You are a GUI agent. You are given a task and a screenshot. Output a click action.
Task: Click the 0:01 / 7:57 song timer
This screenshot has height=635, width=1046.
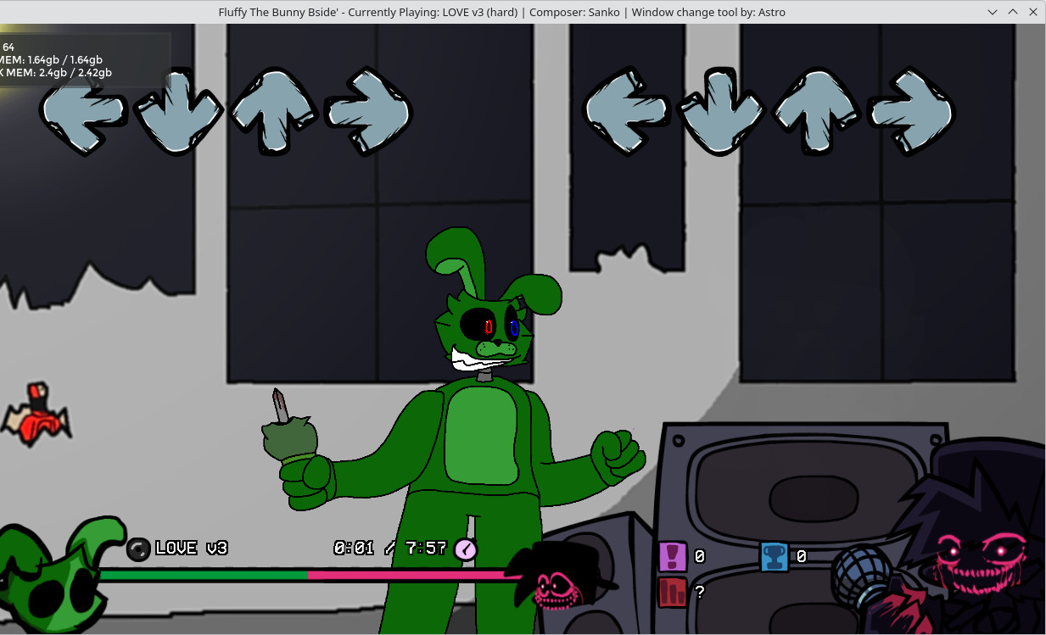pos(390,549)
